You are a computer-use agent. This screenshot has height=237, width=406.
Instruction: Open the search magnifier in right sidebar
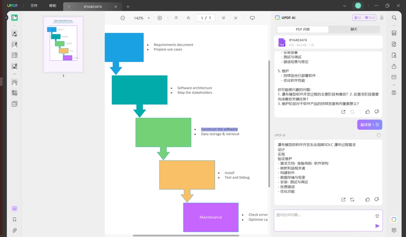(394, 18)
